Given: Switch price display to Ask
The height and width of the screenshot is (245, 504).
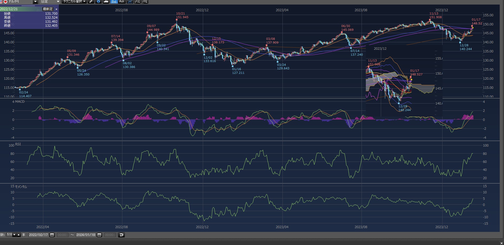Looking at the screenshot, I should [122, 2].
